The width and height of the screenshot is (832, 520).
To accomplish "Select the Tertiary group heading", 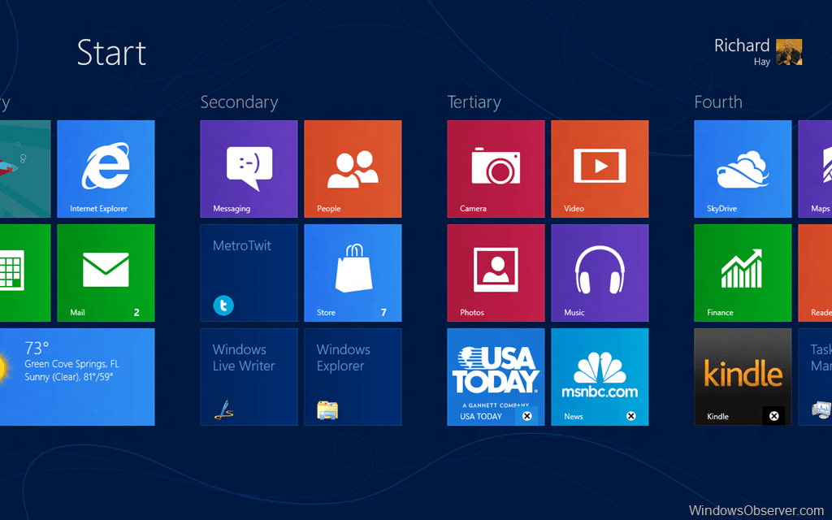I will point(474,102).
